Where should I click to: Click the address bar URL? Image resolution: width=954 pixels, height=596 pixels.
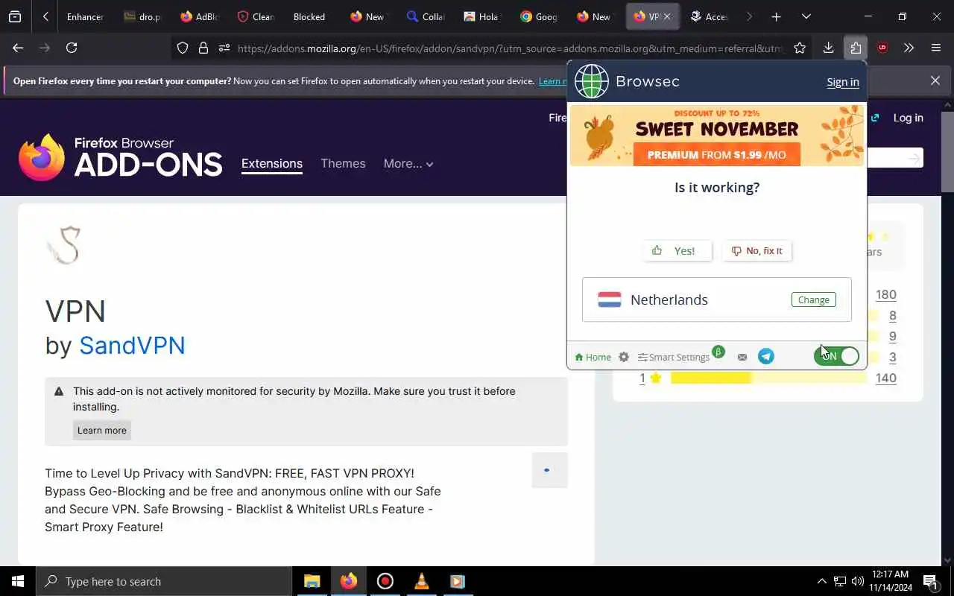(511, 48)
